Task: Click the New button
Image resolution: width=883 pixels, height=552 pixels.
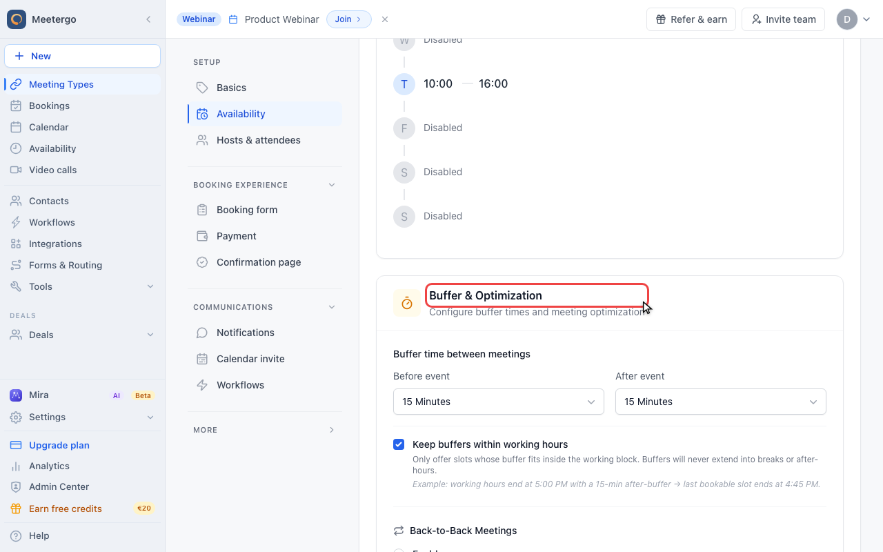Action: coord(82,56)
